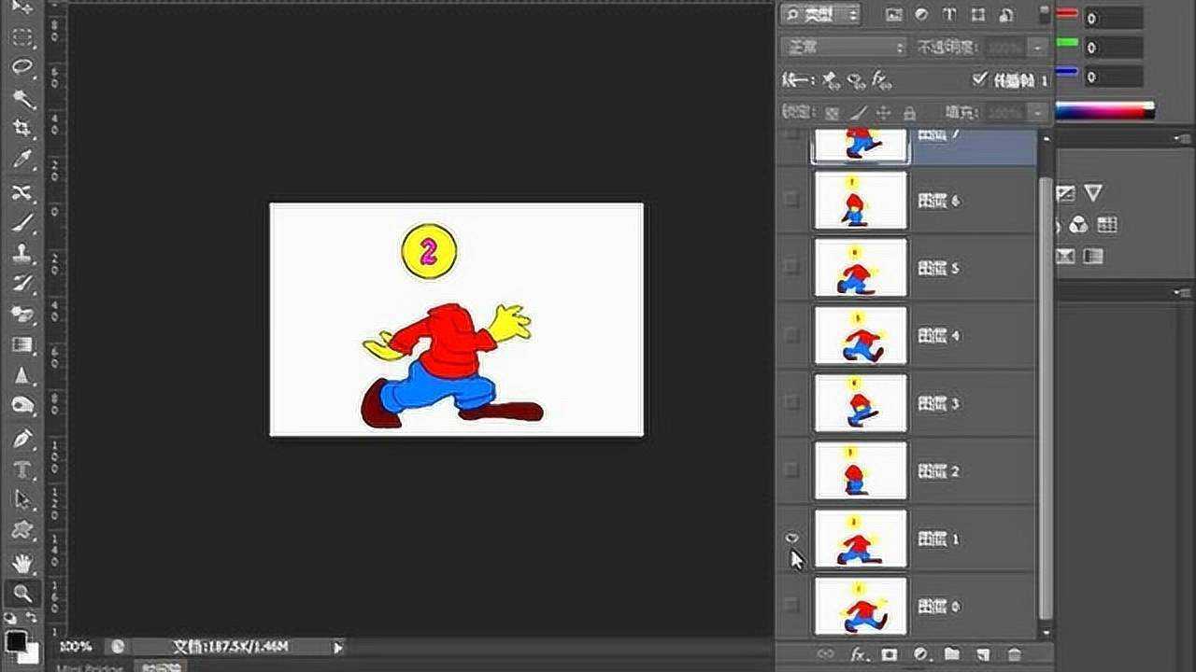Select the 图层 6 layer thumbnail
Image resolution: width=1196 pixels, height=672 pixels.
(x=861, y=200)
